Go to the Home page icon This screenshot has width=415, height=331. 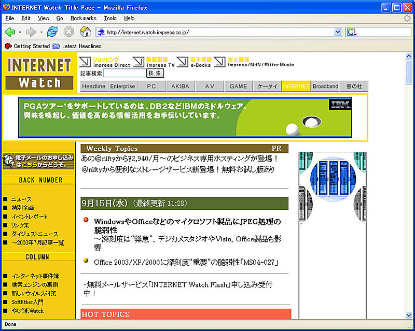85,32
